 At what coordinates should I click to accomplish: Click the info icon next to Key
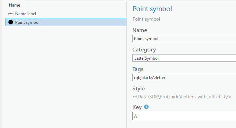coord(146,107)
